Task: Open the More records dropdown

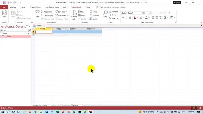Action: pos(94,19)
